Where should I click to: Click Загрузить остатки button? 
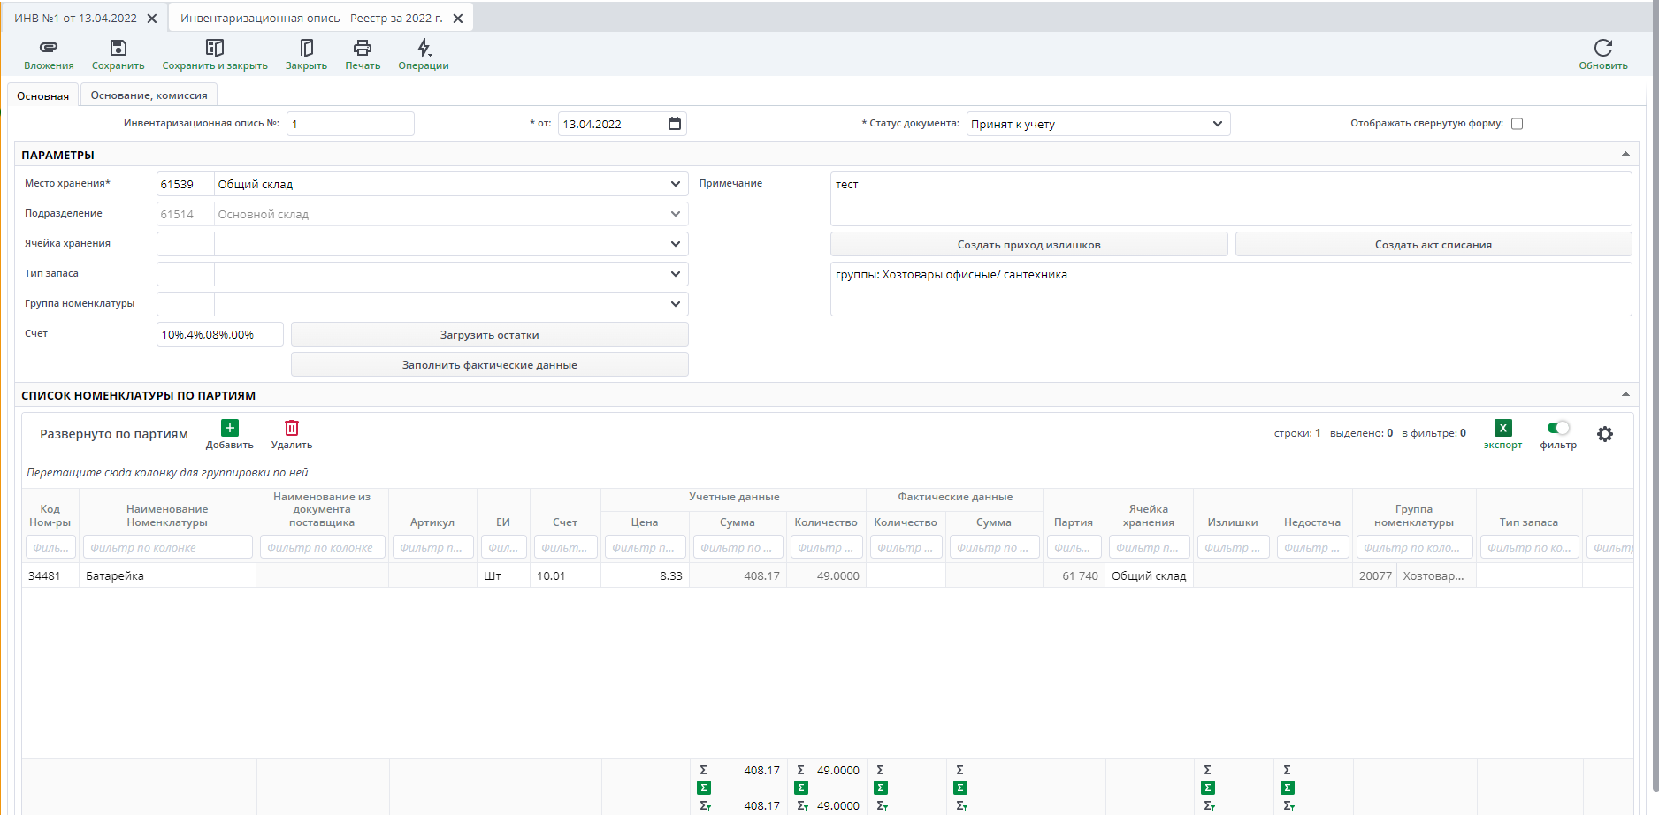[x=489, y=335]
